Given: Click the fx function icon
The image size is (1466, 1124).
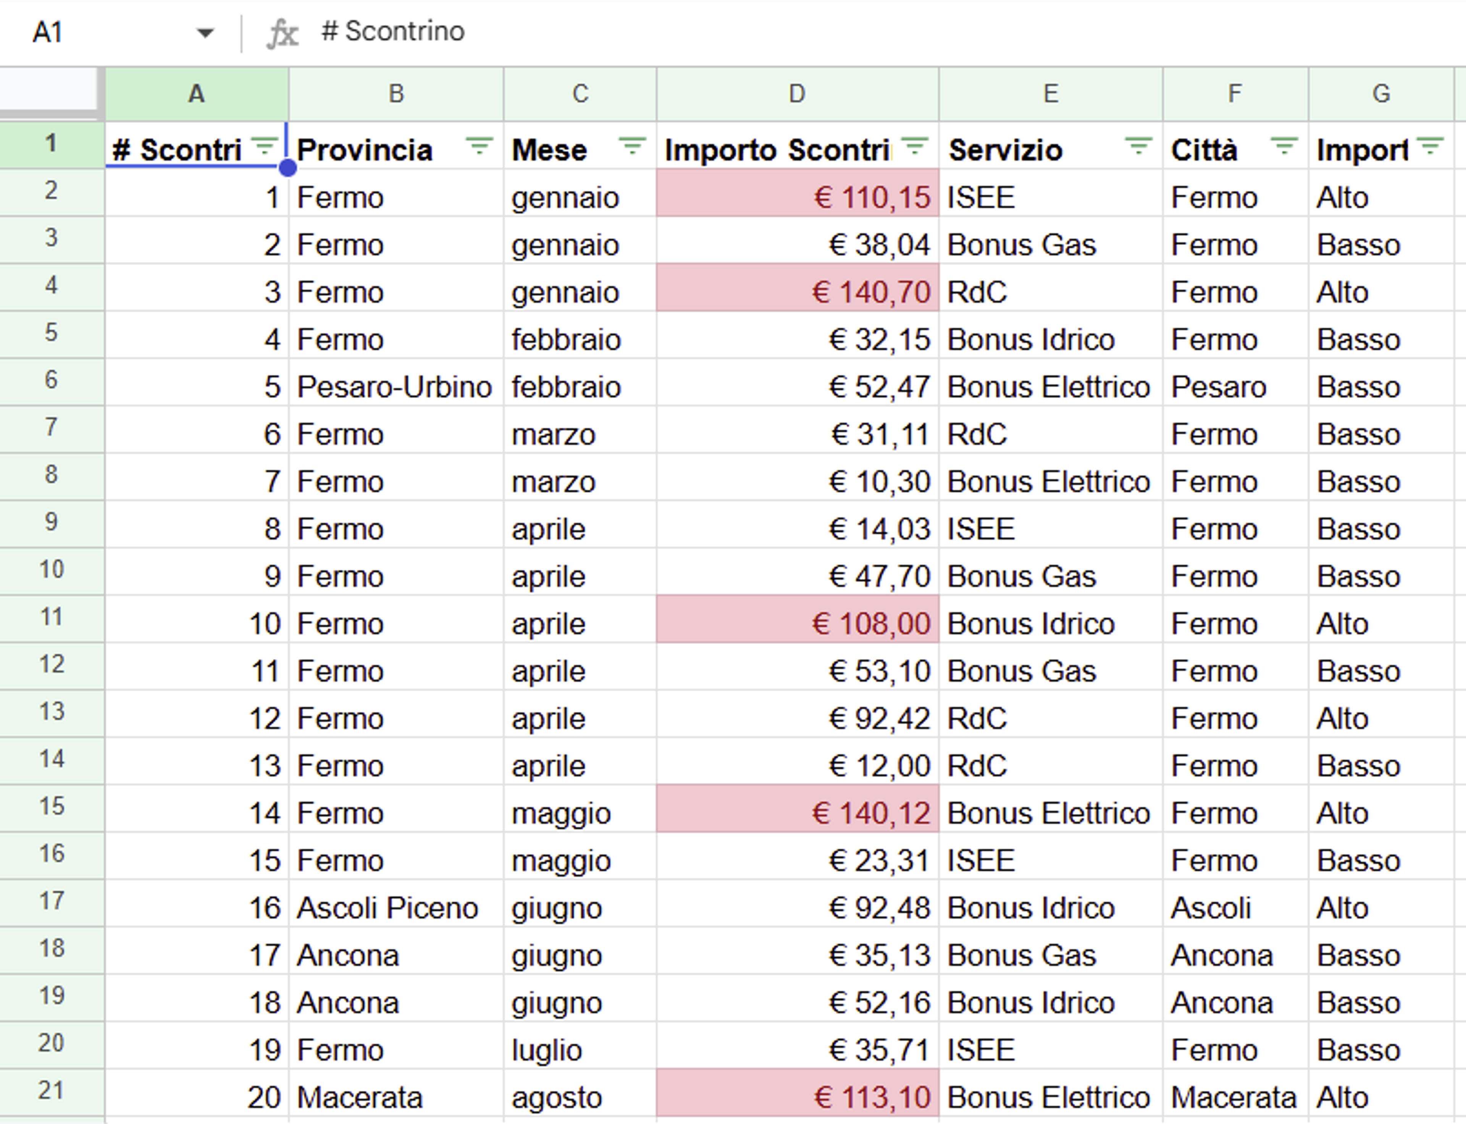Looking at the screenshot, I should pos(282,33).
